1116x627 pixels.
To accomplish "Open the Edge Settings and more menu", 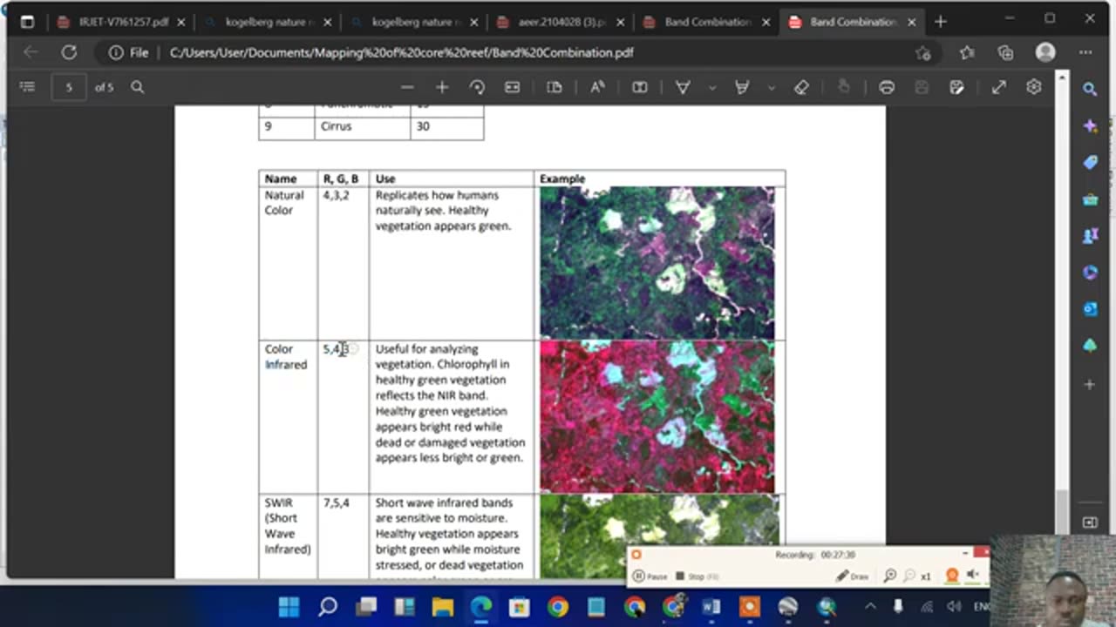I will click(x=1085, y=52).
